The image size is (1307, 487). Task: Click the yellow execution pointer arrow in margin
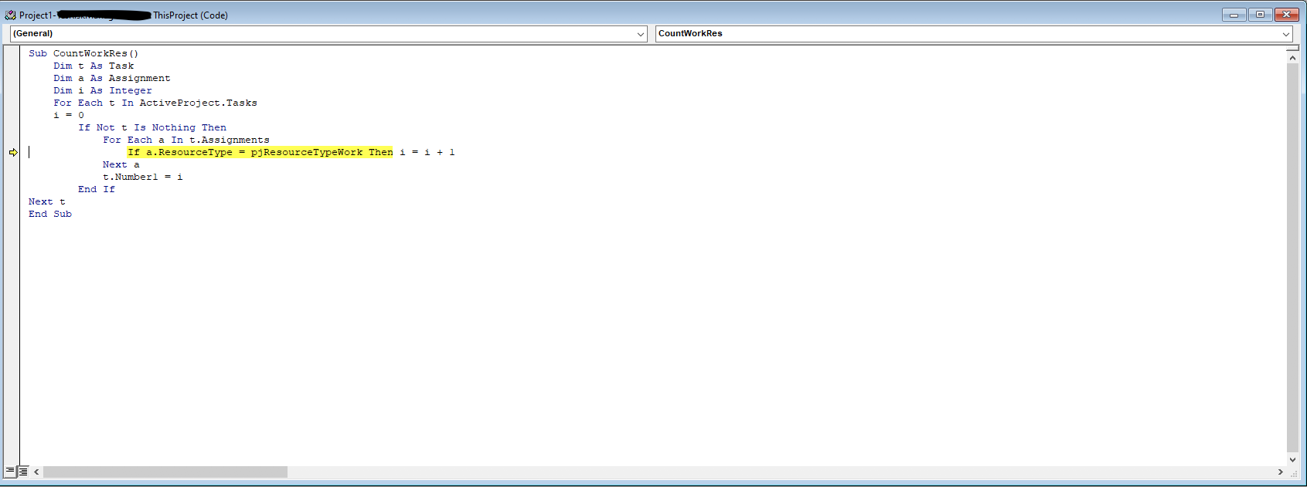click(x=13, y=153)
